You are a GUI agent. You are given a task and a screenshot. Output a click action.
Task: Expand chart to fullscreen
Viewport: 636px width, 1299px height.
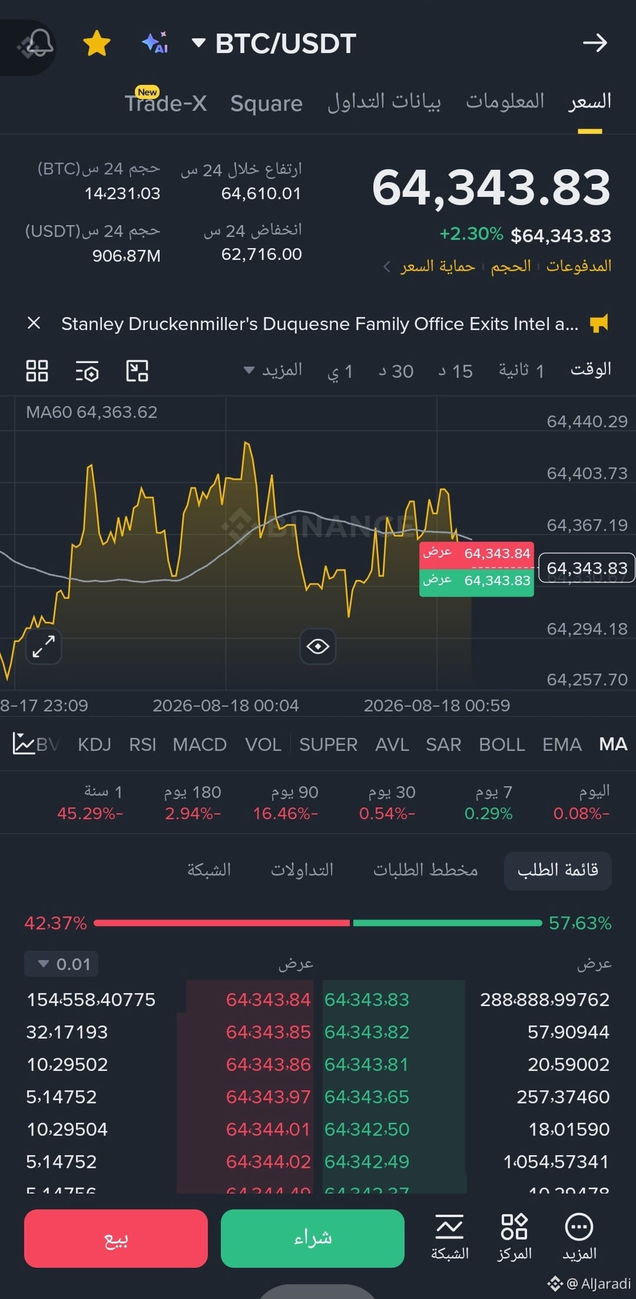(44, 646)
